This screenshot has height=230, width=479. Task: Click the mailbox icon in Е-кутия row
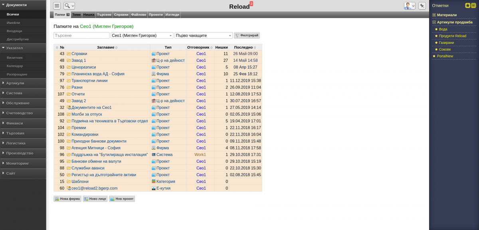[x=154, y=188]
